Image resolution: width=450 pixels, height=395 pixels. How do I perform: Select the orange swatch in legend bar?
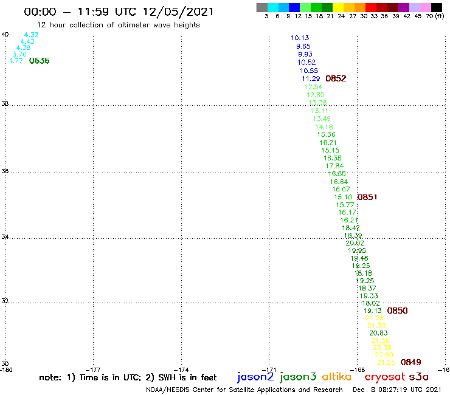point(360,7)
